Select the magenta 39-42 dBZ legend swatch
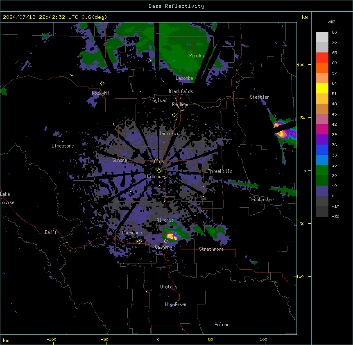 click(x=322, y=129)
